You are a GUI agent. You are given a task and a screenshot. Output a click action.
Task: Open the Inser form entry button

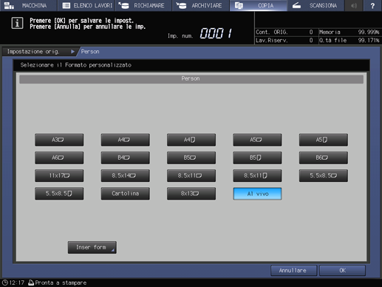pos(92,247)
